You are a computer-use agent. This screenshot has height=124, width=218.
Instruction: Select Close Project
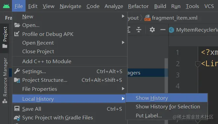[x=70, y=52]
